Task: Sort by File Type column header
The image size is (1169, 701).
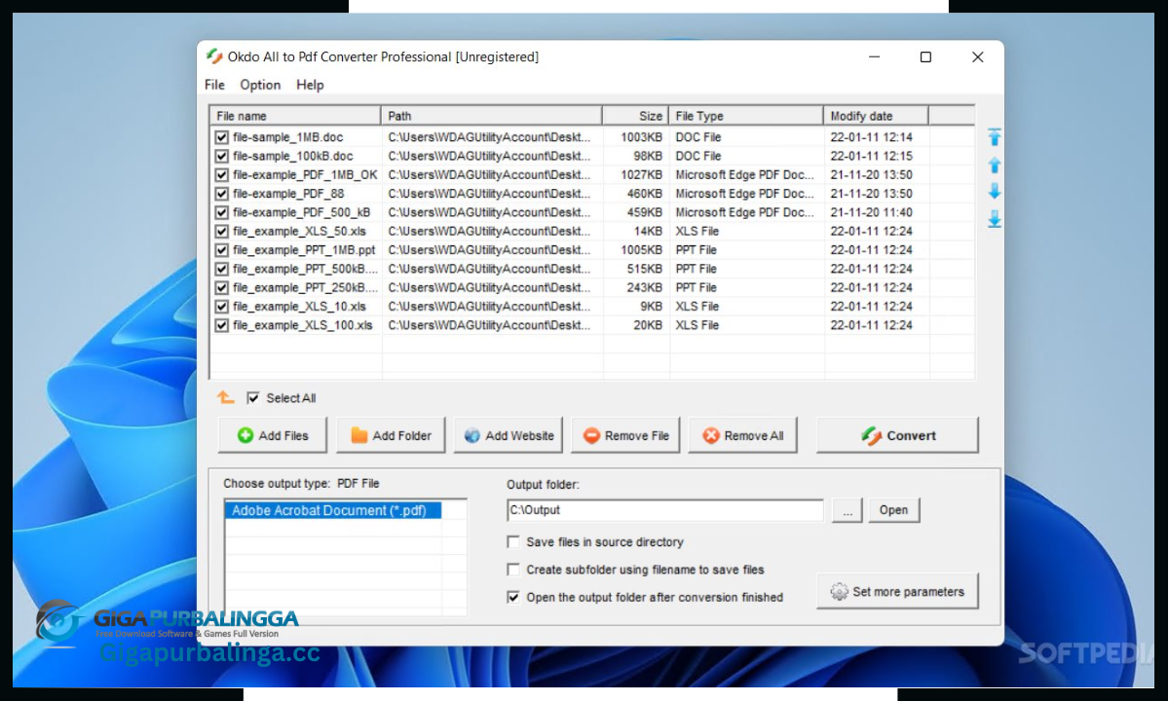Action: 746,116
